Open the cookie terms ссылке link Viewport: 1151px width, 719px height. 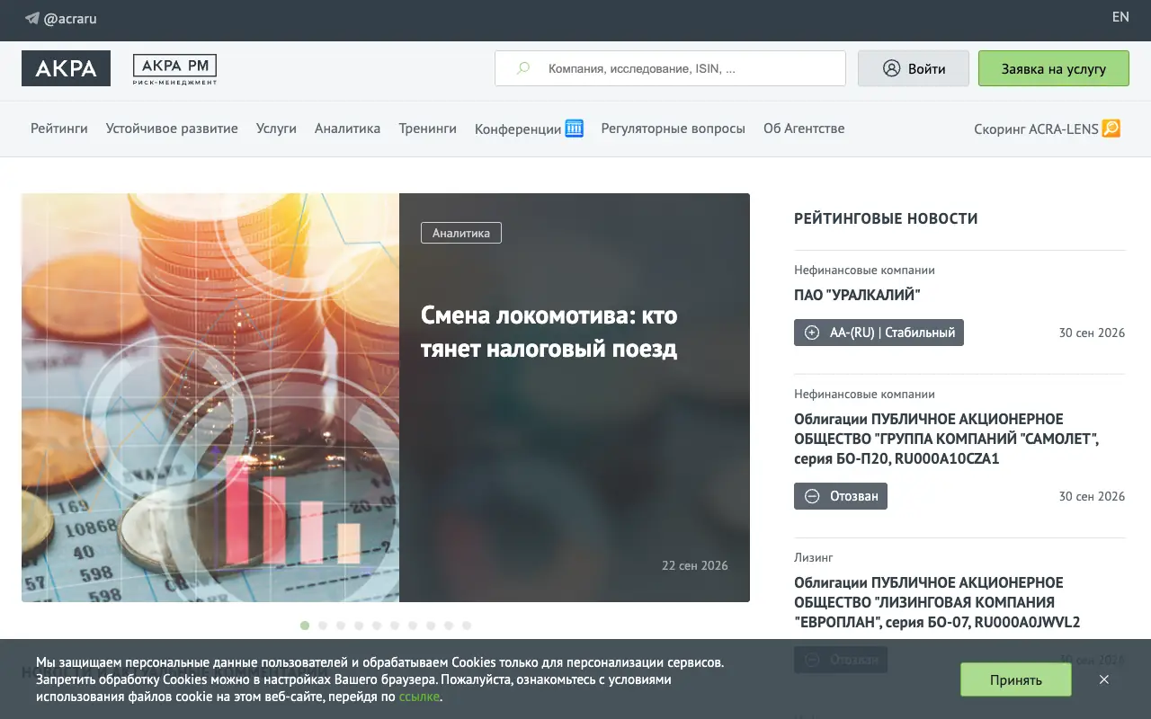[x=419, y=697]
